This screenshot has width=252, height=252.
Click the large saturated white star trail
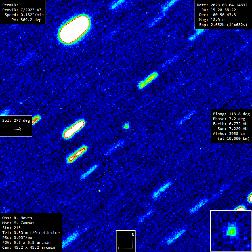click(74, 30)
